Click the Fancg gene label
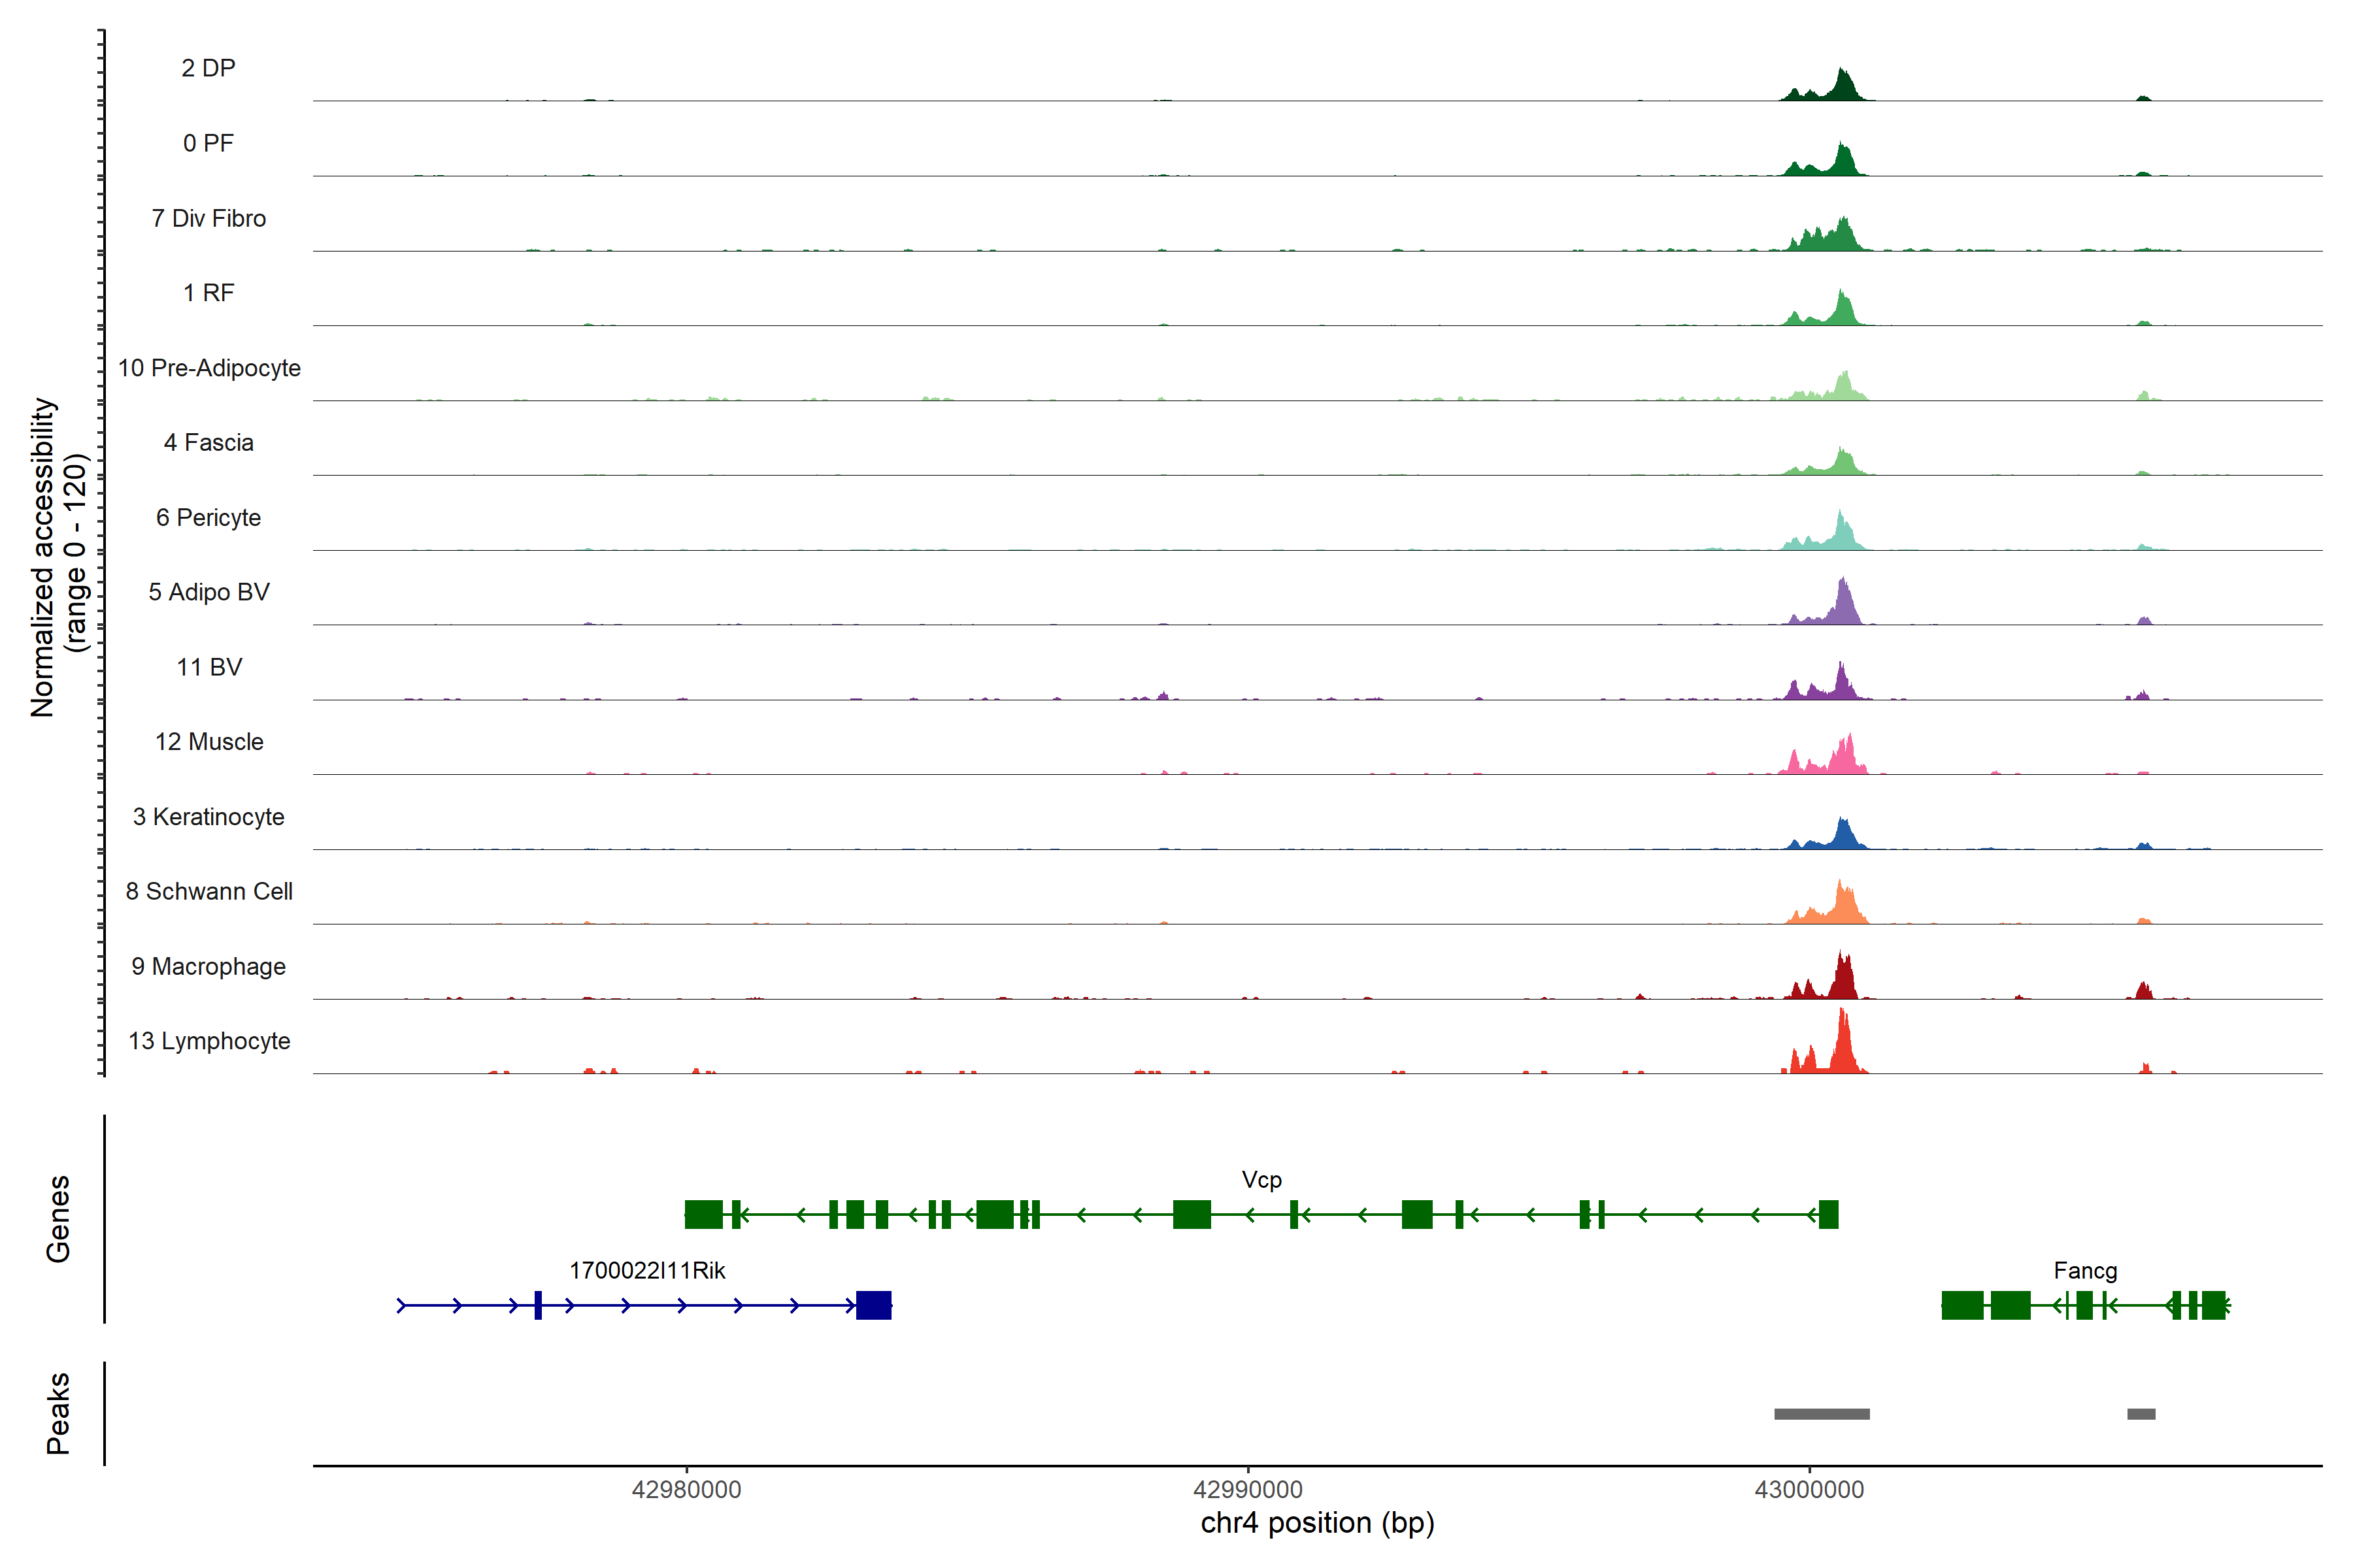Screen dimensions: 2353x1568 (x=2085, y=1271)
